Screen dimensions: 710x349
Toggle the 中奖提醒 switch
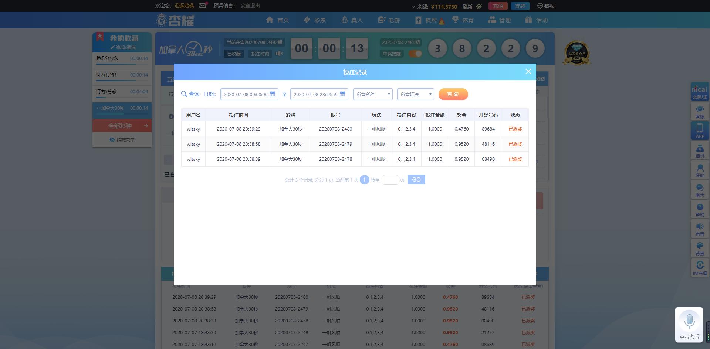pos(415,54)
